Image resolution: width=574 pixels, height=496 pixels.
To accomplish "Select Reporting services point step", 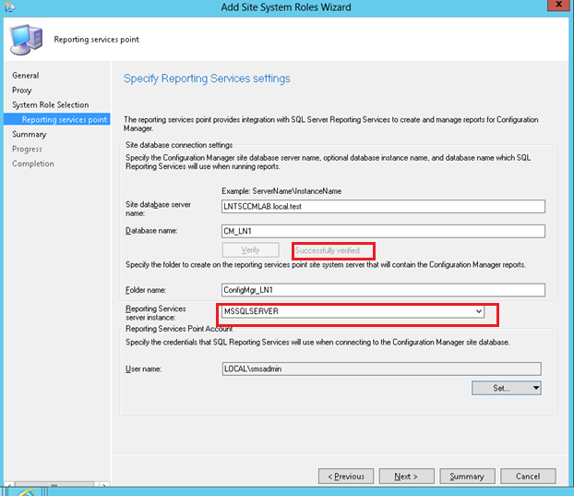I will pyautogui.click(x=56, y=119).
